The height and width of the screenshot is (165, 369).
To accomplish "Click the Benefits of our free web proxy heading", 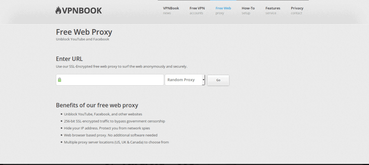I will pyautogui.click(x=97, y=105).
